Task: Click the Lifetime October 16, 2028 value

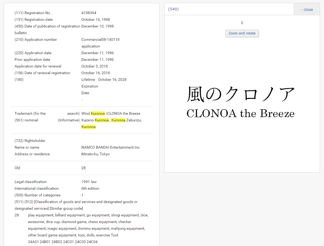Action: (104, 80)
